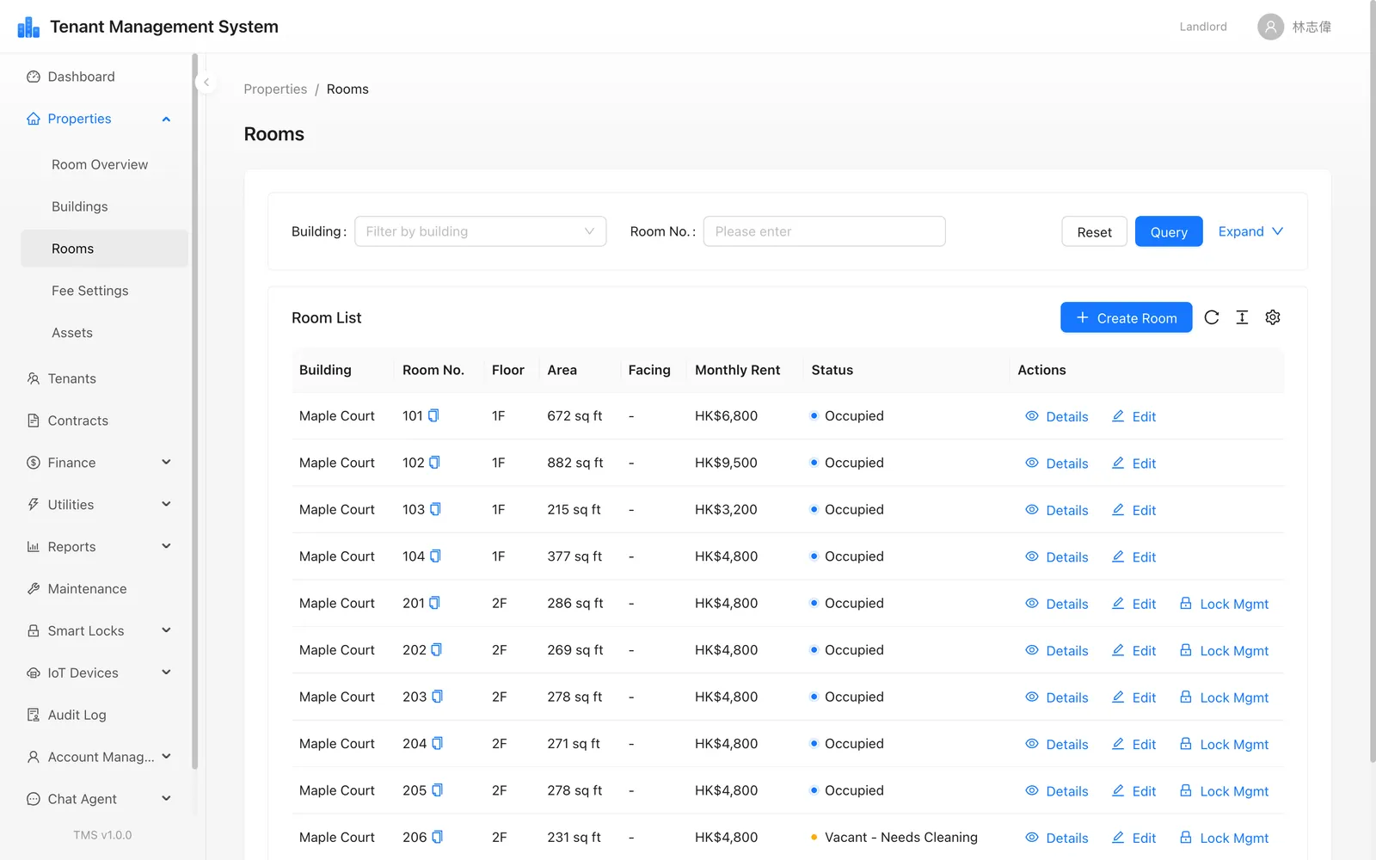The height and width of the screenshot is (860, 1376).
Task: Click the sidebar scrollbar
Action: [195, 411]
